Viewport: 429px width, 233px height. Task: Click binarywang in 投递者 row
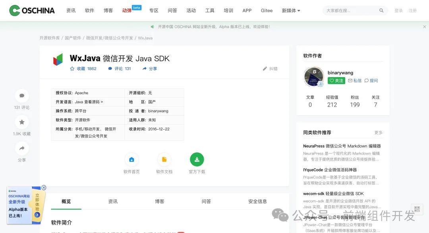click(x=158, y=111)
